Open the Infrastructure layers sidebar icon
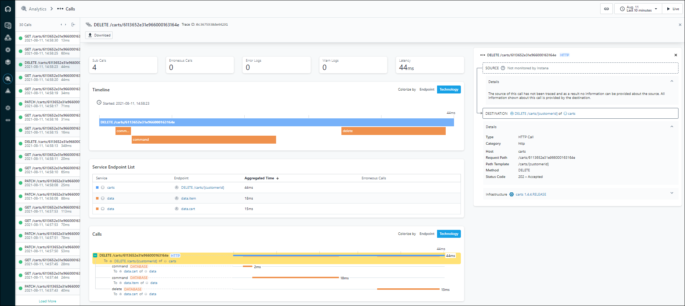 pos(8,62)
